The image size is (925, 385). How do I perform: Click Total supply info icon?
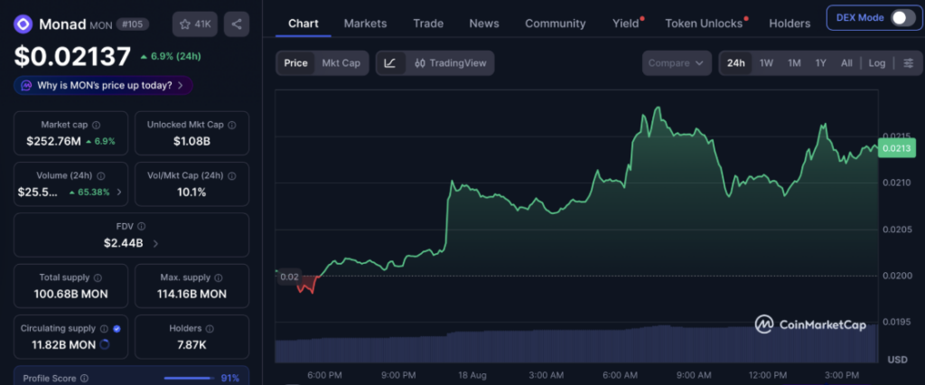pos(98,277)
